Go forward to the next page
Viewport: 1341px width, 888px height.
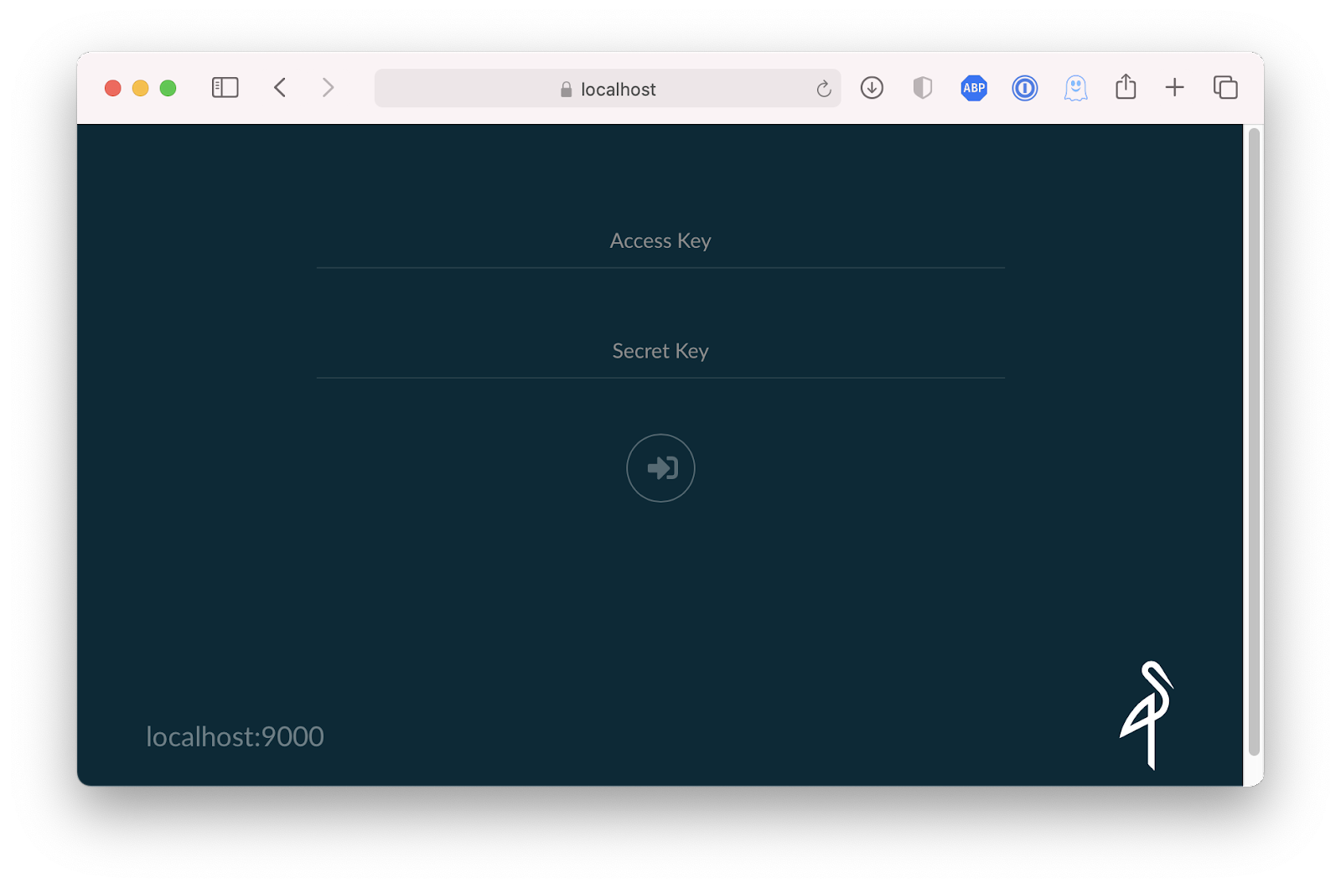[x=328, y=88]
